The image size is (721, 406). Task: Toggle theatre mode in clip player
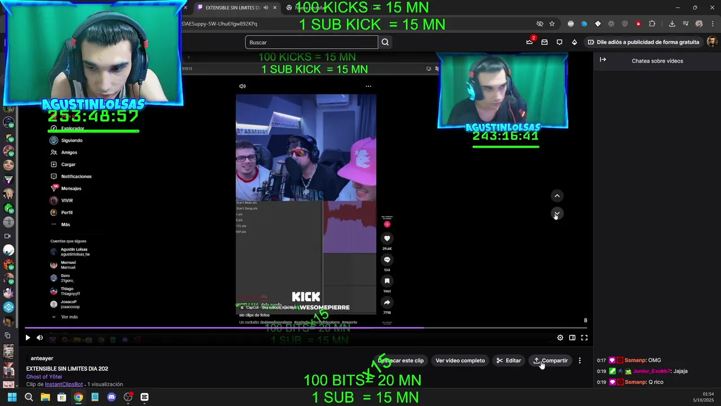click(x=572, y=338)
